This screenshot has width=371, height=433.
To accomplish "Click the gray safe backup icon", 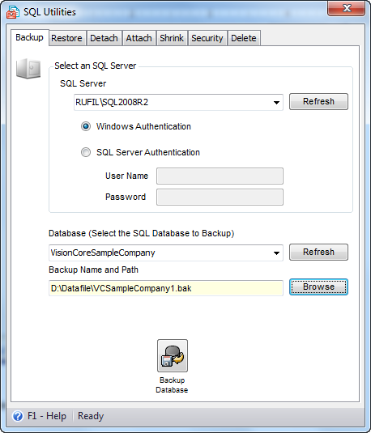I will click(x=28, y=68).
